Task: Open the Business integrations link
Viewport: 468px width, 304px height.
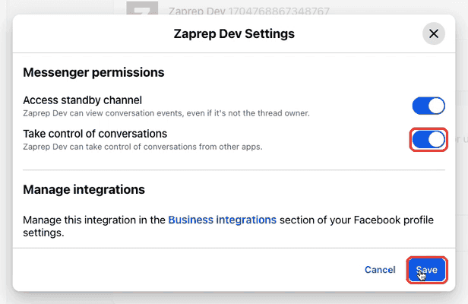Action: point(222,220)
